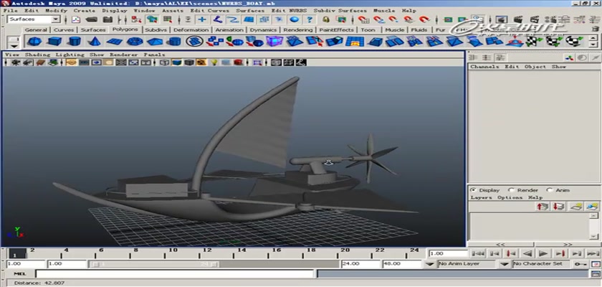Create a polygon torus from the shelf
Screen dimensions: 602x287
tap(135, 41)
